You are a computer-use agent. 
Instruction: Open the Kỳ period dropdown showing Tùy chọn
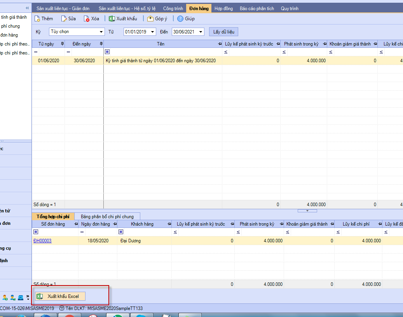101,32
